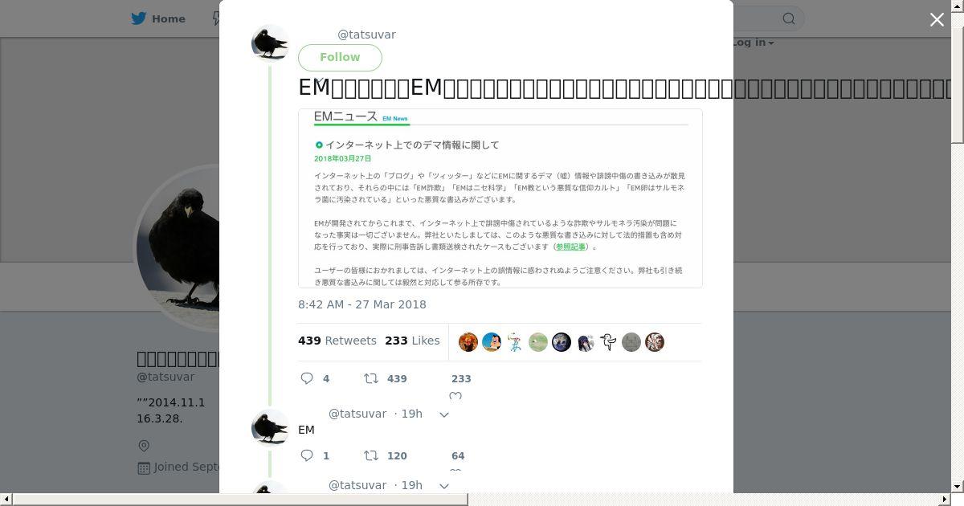Open the crow avatar at tweet top
This screenshot has height=506, width=964.
[270, 43]
